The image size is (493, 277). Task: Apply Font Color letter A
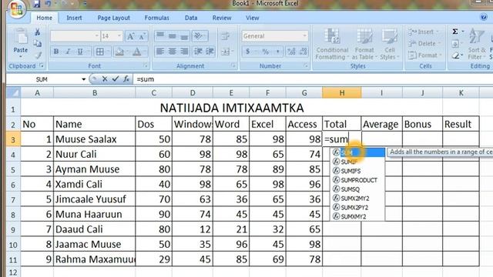point(137,52)
